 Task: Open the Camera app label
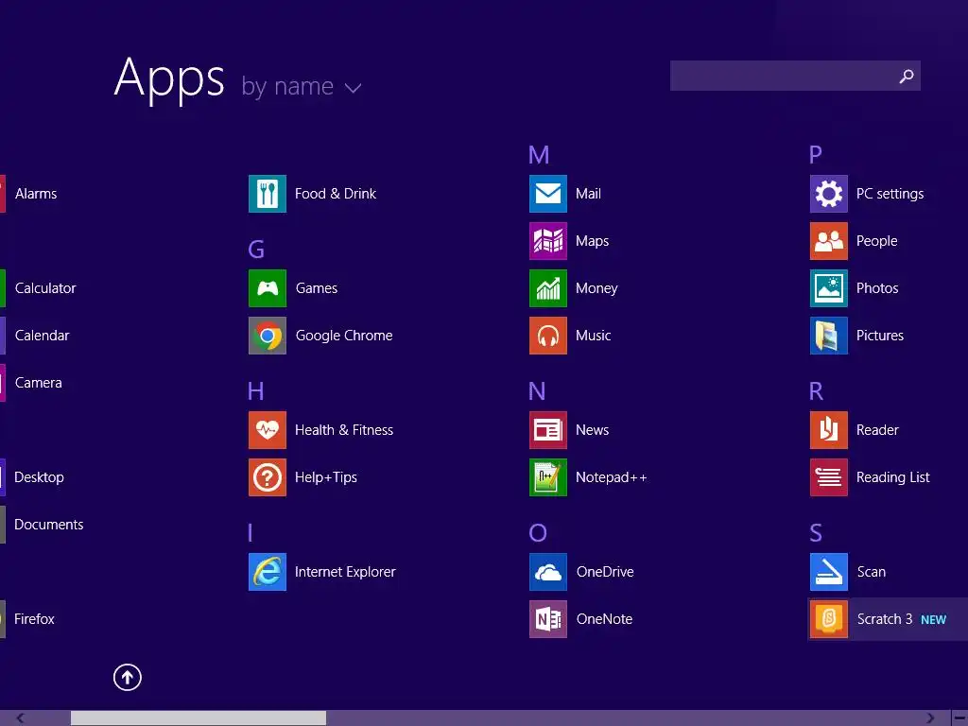[38, 383]
